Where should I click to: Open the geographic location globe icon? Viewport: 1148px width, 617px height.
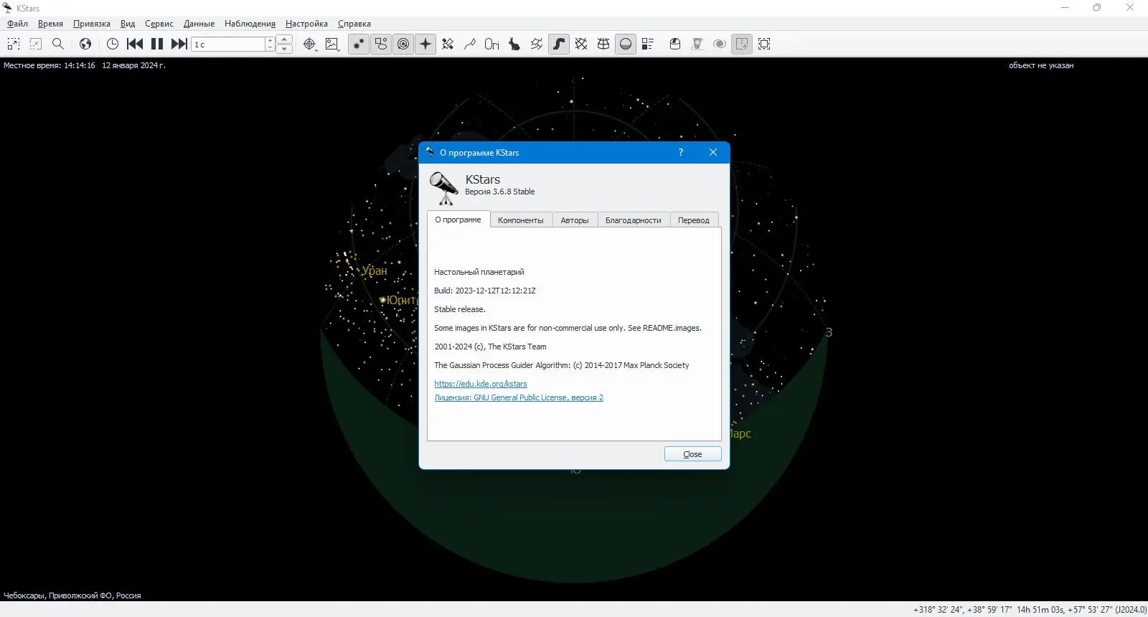coord(85,44)
